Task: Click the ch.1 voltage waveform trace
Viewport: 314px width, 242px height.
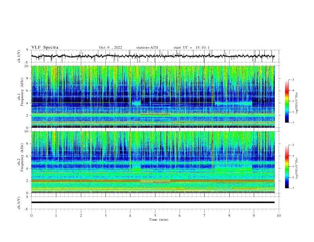Action: [x=153, y=56]
